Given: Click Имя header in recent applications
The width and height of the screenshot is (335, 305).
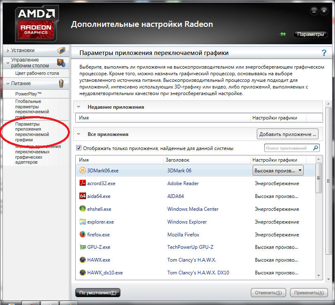Looking at the screenshot, I should (x=163, y=118).
